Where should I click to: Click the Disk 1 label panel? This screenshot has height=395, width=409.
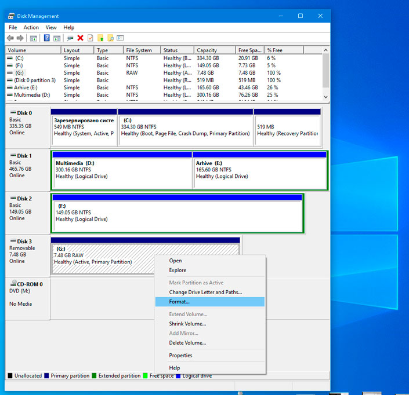click(x=27, y=170)
